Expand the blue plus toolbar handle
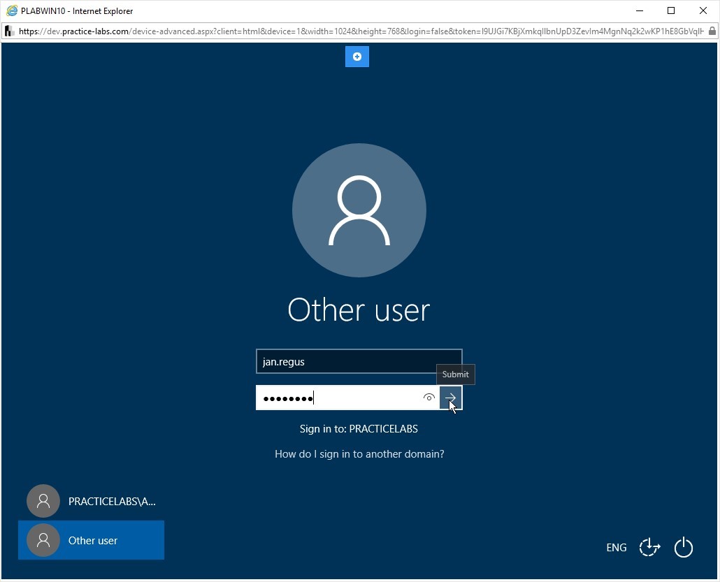 point(357,57)
